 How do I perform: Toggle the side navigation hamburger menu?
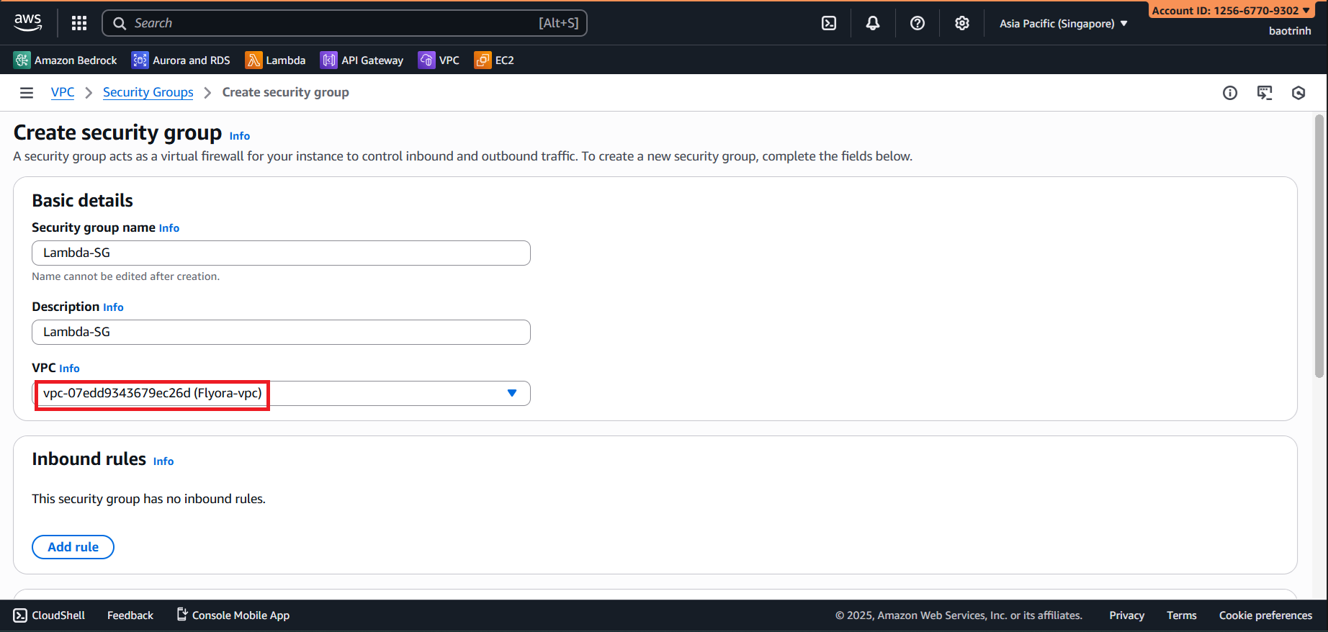coord(27,93)
